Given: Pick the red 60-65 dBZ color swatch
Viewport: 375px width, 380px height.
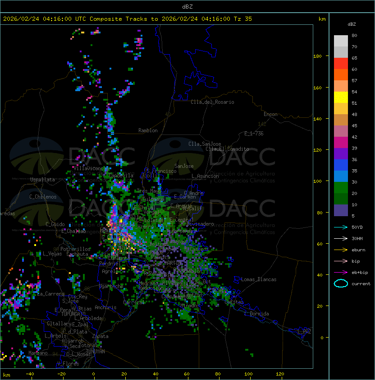Looking at the screenshot, I should (341, 64).
